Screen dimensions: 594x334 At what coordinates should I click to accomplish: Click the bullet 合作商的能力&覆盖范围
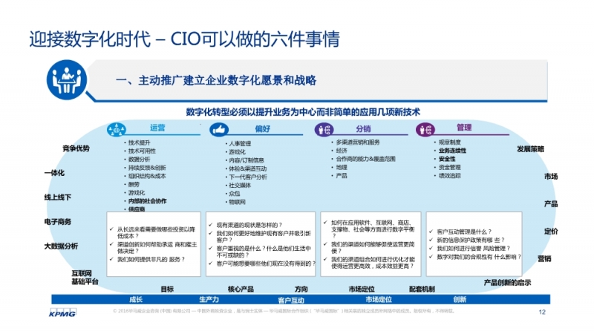pos(365,159)
